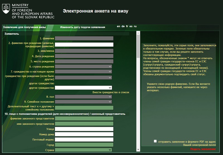Expand Семейное положение dropdown
This screenshot has height=155, width=223.
(x=83, y=102)
